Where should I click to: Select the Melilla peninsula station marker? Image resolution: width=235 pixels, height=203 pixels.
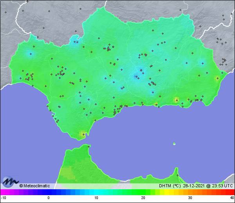[177, 175]
